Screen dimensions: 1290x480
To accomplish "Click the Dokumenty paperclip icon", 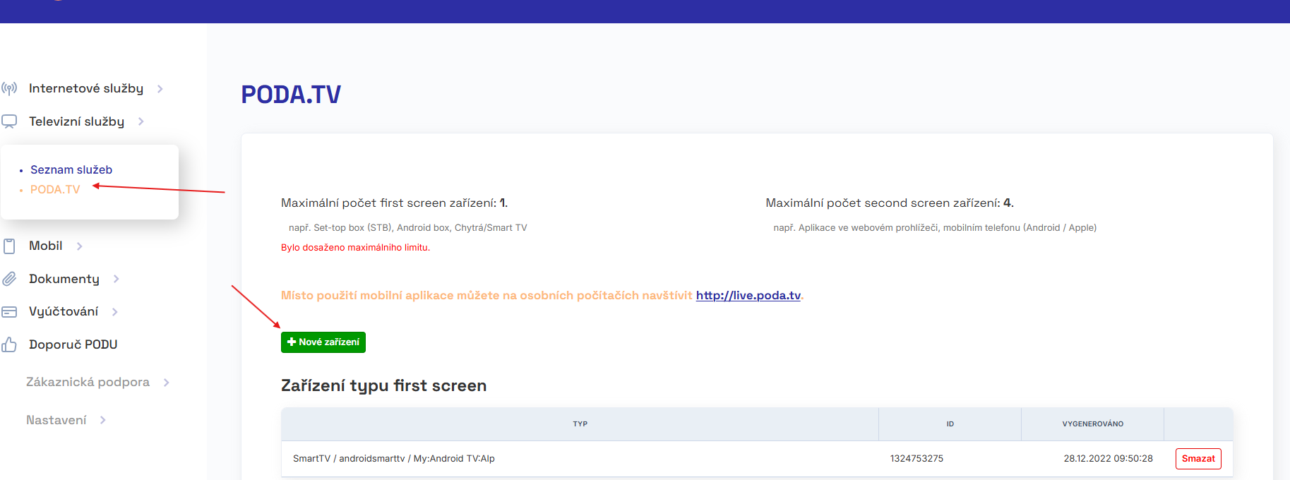I will (9, 279).
